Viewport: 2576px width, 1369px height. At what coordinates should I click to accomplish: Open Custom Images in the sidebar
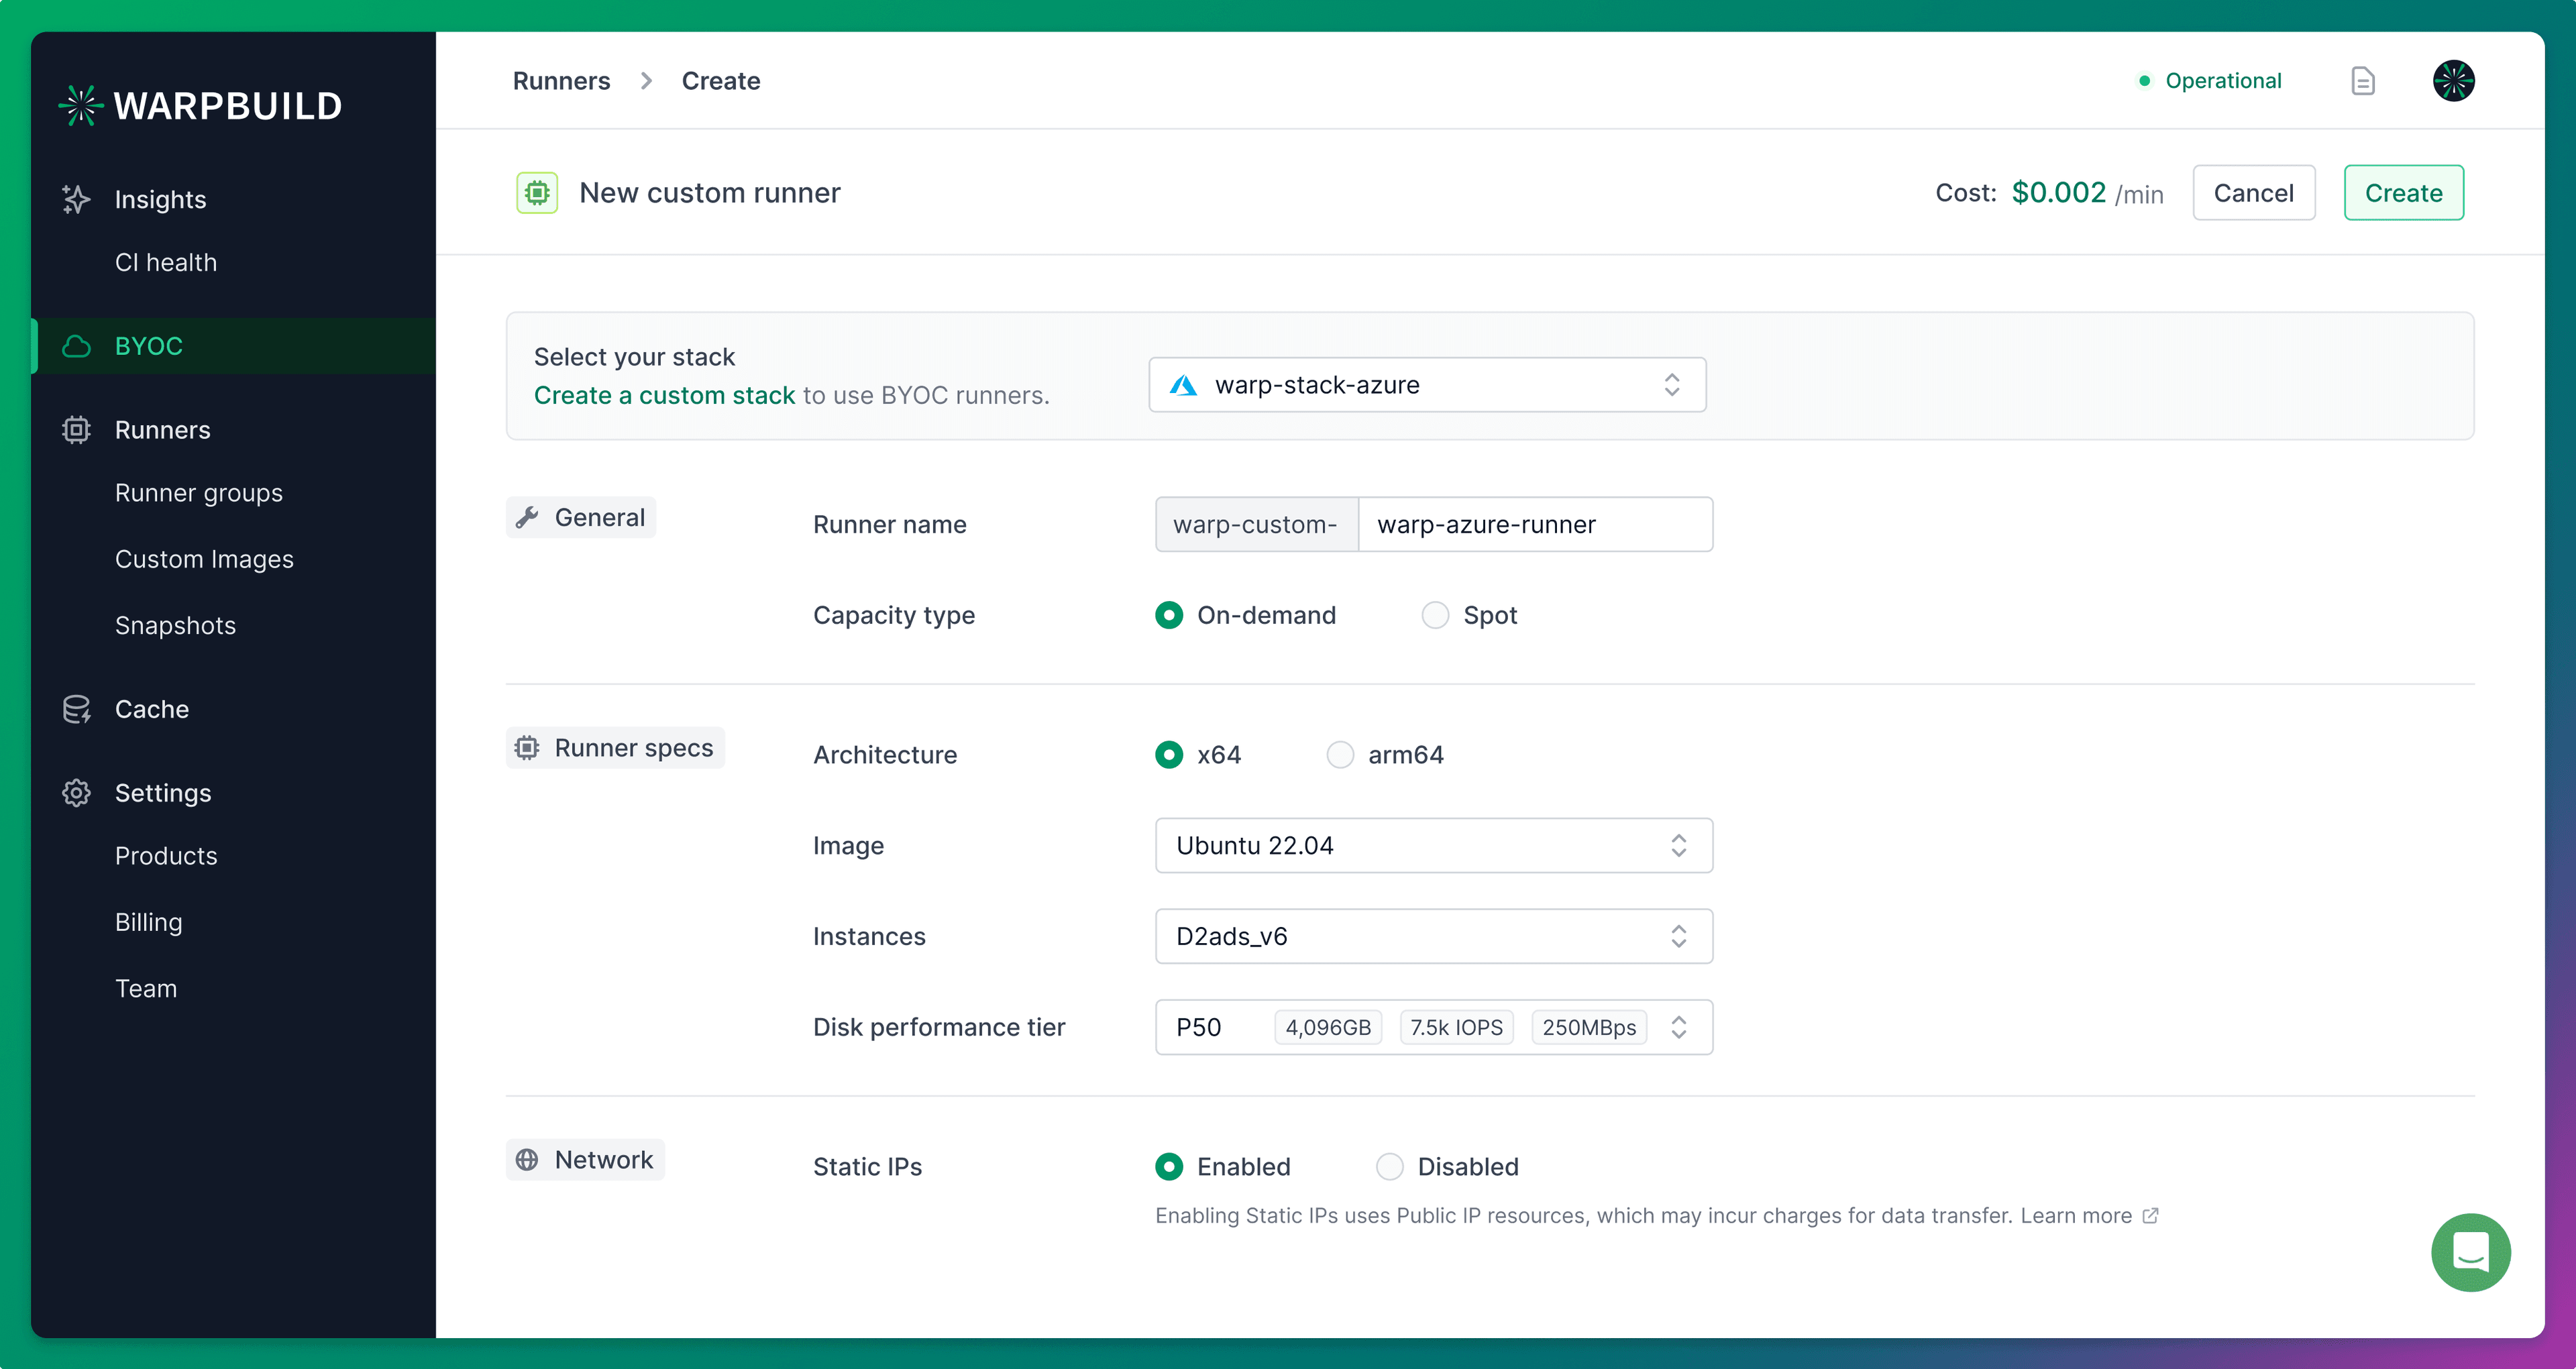tap(204, 559)
